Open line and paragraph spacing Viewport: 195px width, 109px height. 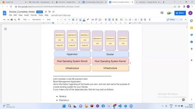pyautogui.click(x=121, y=20)
